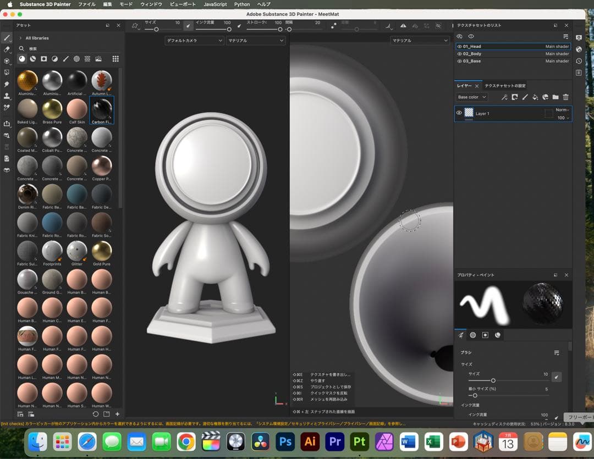Add a fill layer in the layers panel

536,97
